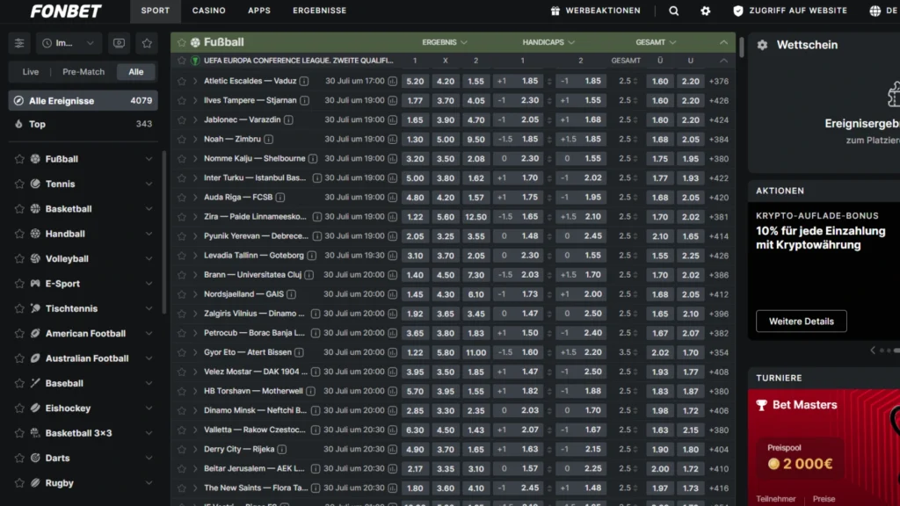
Task: Expand the Brann — Universitatea Cluj row
Action: (x=195, y=275)
